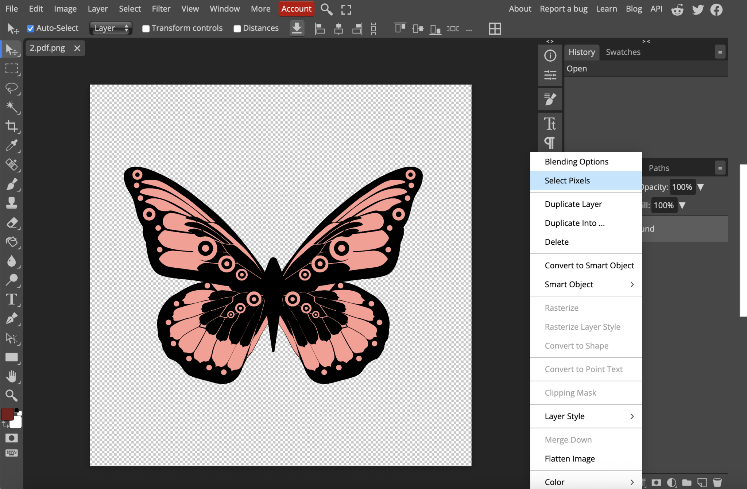
Task: Select the Hand tool
Action: coord(11,376)
